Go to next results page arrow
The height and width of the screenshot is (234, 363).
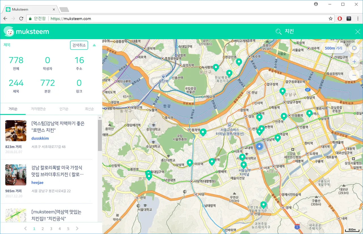(77, 229)
